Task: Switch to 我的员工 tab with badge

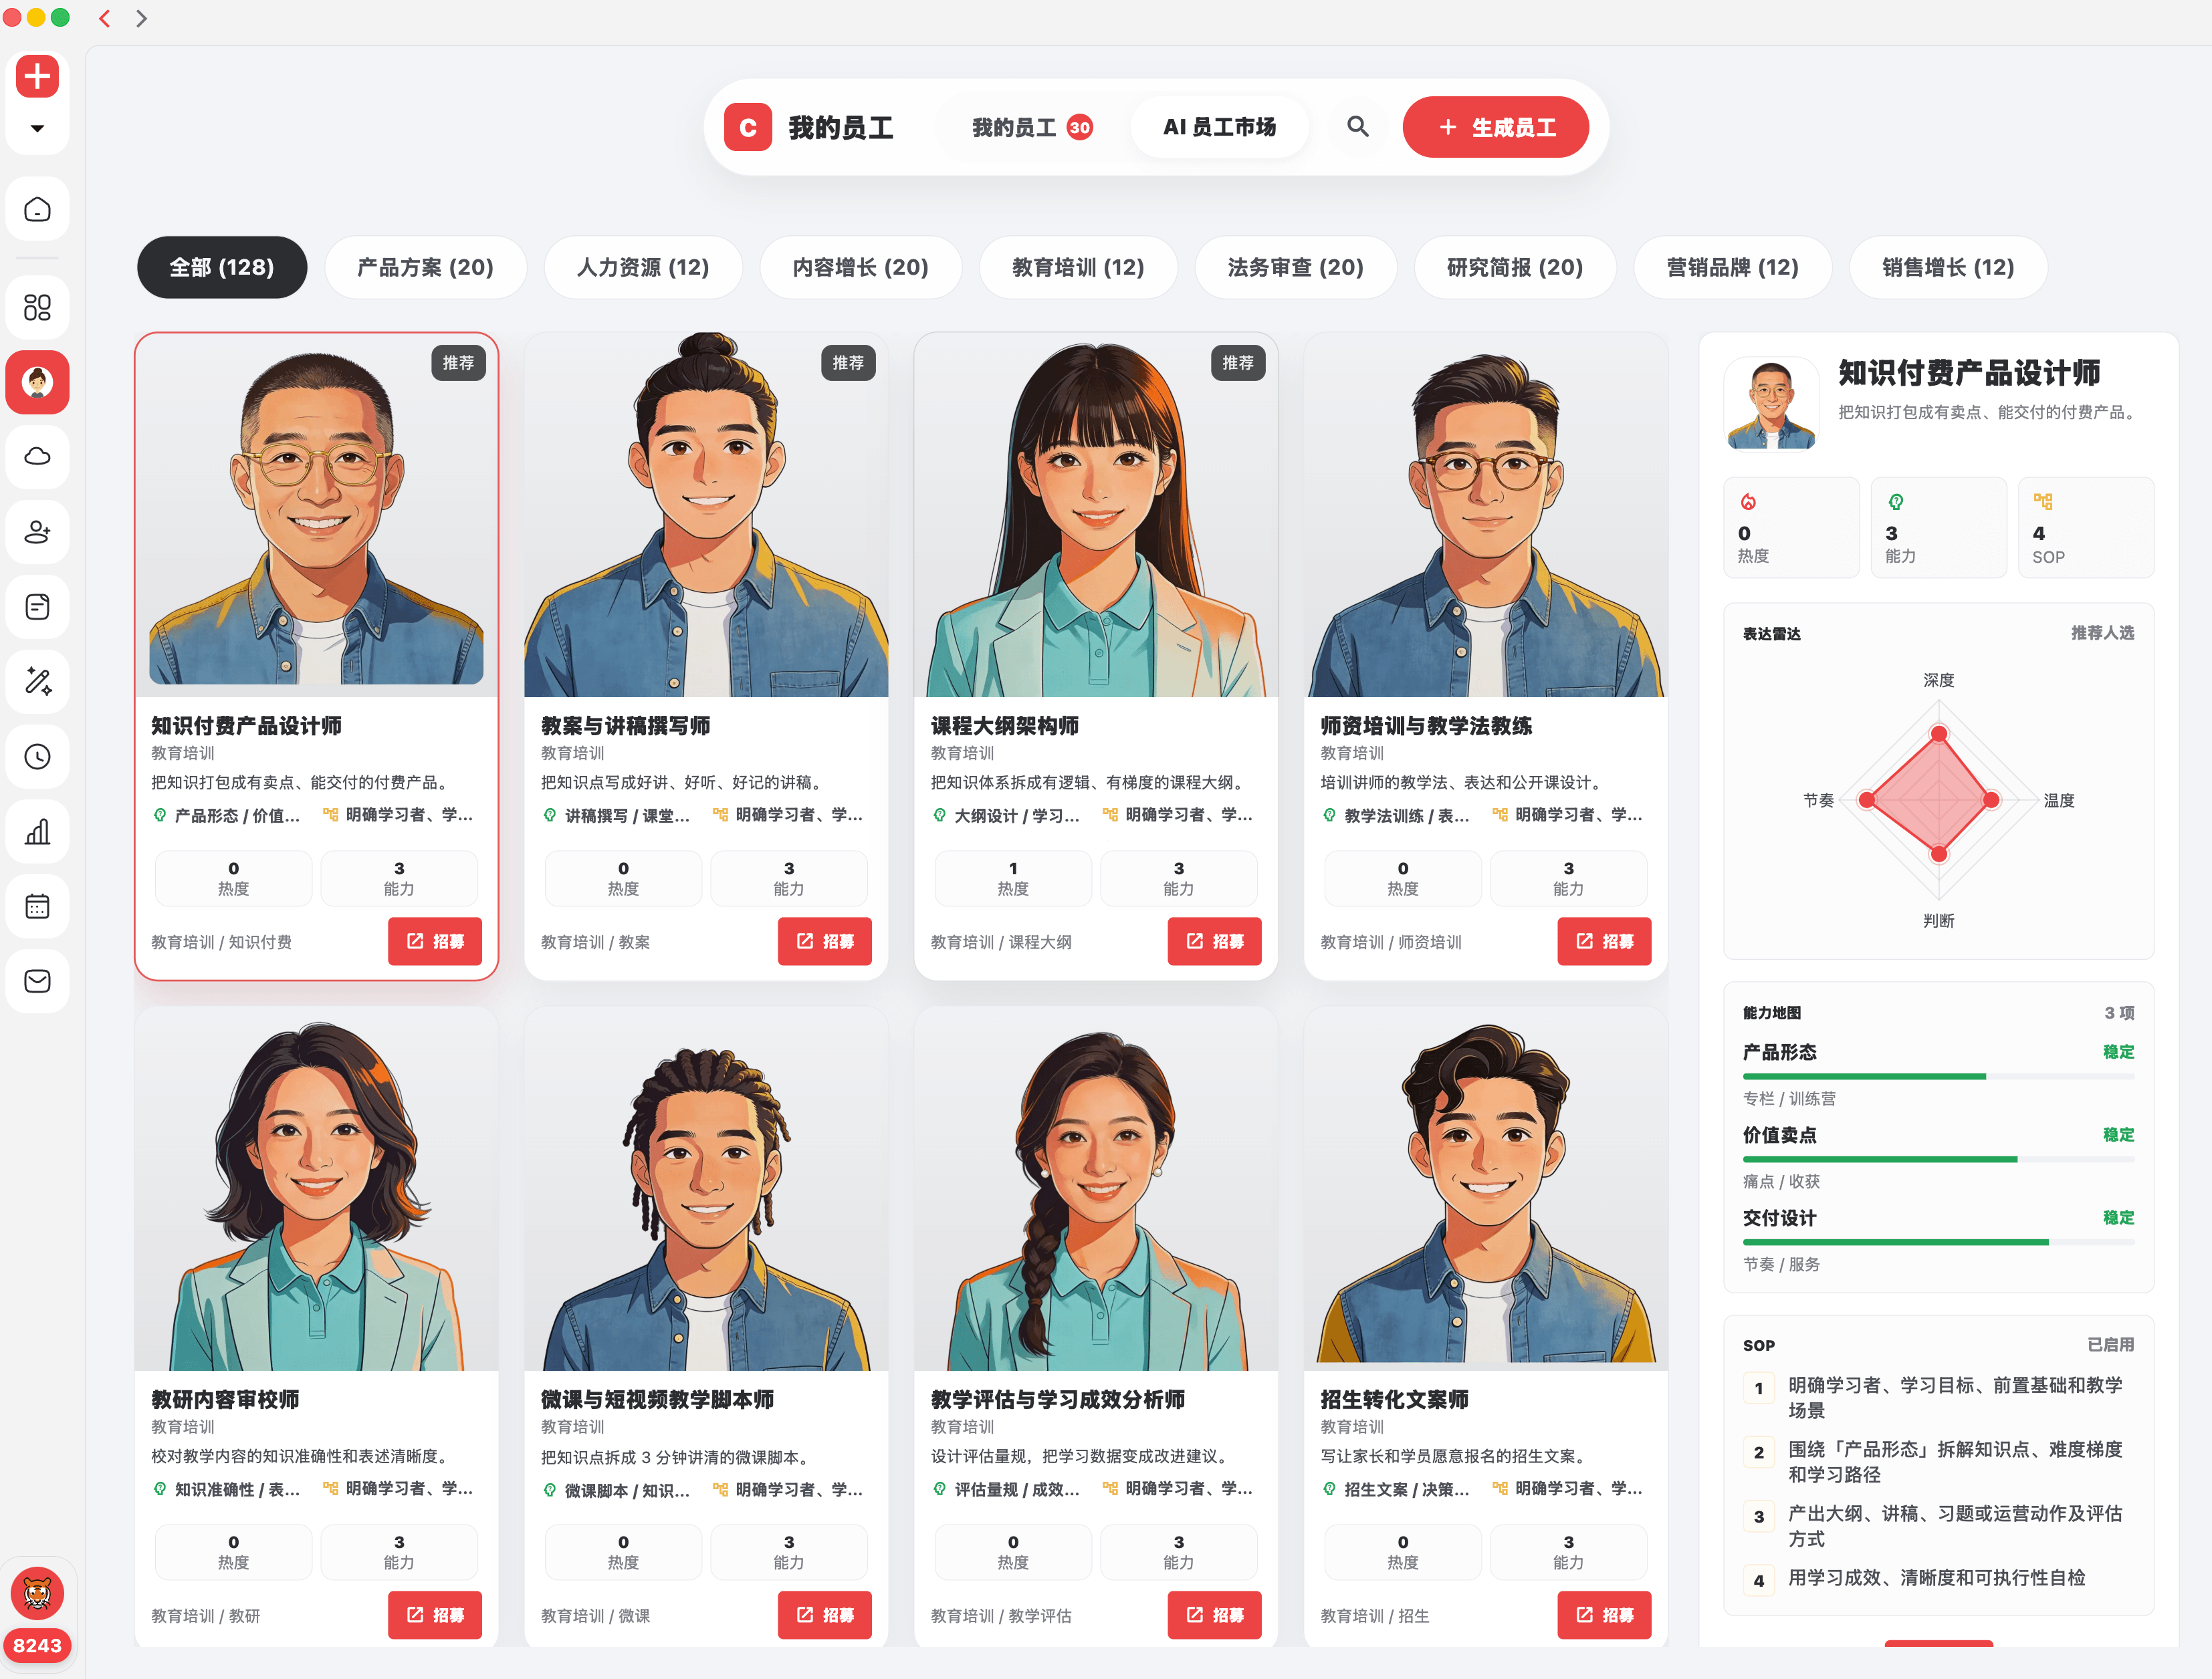Action: click(x=1031, y=127)
